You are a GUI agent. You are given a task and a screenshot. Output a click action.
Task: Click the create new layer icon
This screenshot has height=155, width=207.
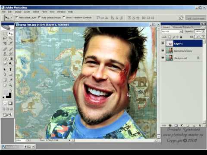[x=194, y=125]
